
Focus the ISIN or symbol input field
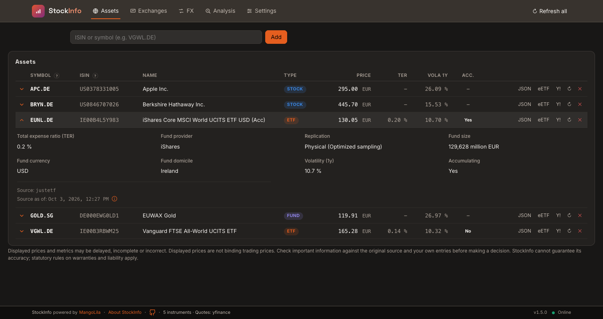point(166,37)
